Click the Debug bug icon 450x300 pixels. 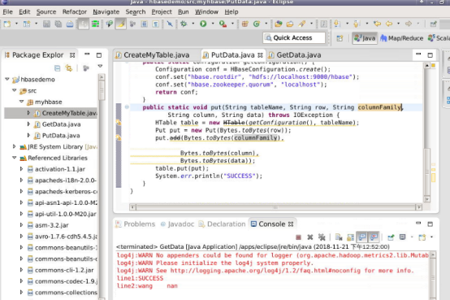click(x=184, y=24)
